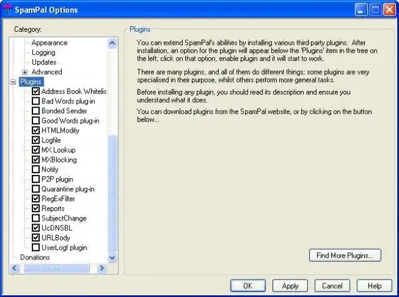Click the category tree scroll right arrow
Viewport: 399px width, 297px height.
[102, 268]
